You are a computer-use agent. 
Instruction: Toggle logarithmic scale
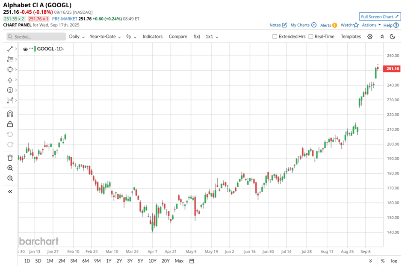coord(394,261)
